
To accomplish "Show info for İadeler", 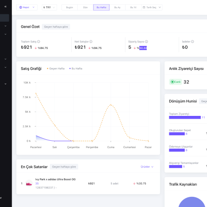I will point(192,41).
